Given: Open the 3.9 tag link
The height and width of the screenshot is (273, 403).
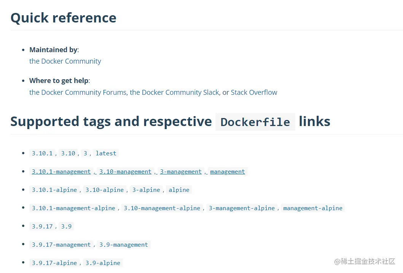Looking at the screenshot, I should tap(66, 227).
